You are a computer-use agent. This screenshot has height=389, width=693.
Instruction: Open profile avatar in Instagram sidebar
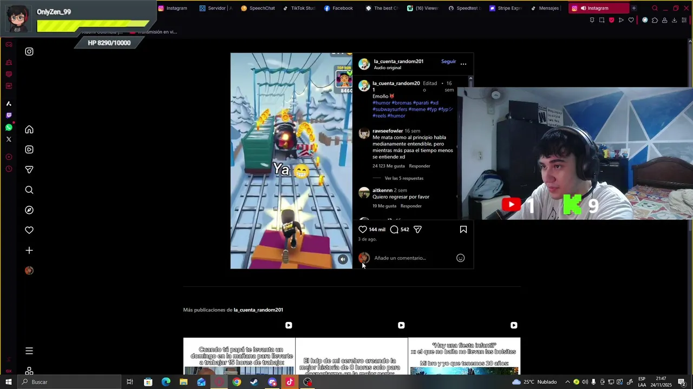[x=29, y=271]
